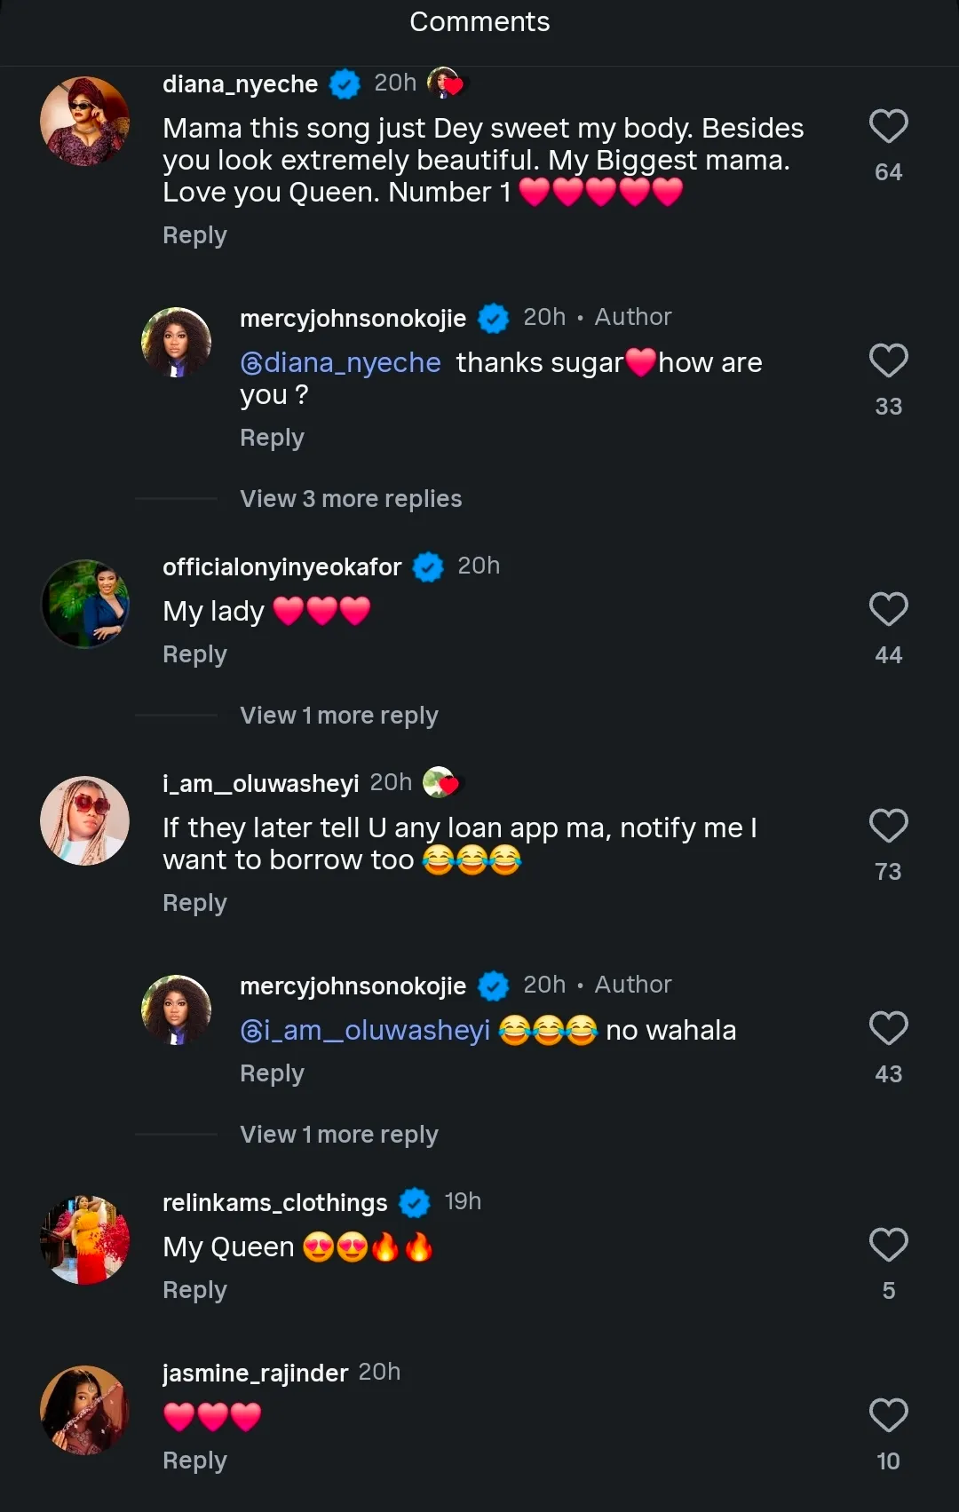Expand replies under officialonyinyeokafor's comment
The width and height of the screenshot is (959, 1512).
pyautogui.click(x=338, y=716)
